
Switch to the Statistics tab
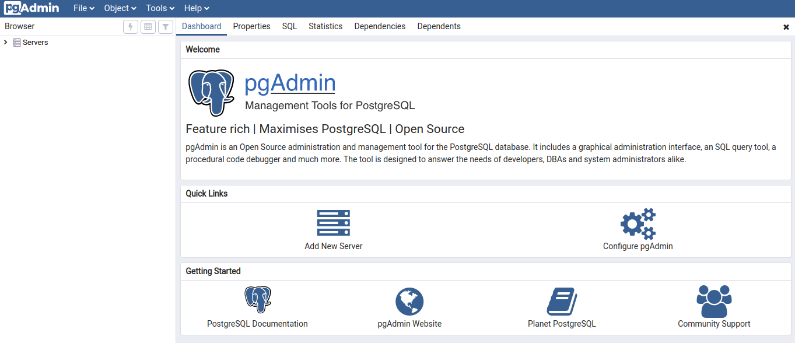tap(325, 26)
